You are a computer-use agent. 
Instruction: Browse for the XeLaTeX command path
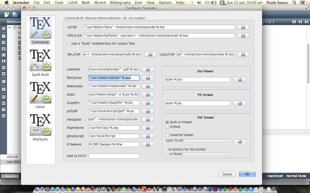pos(150,54)
